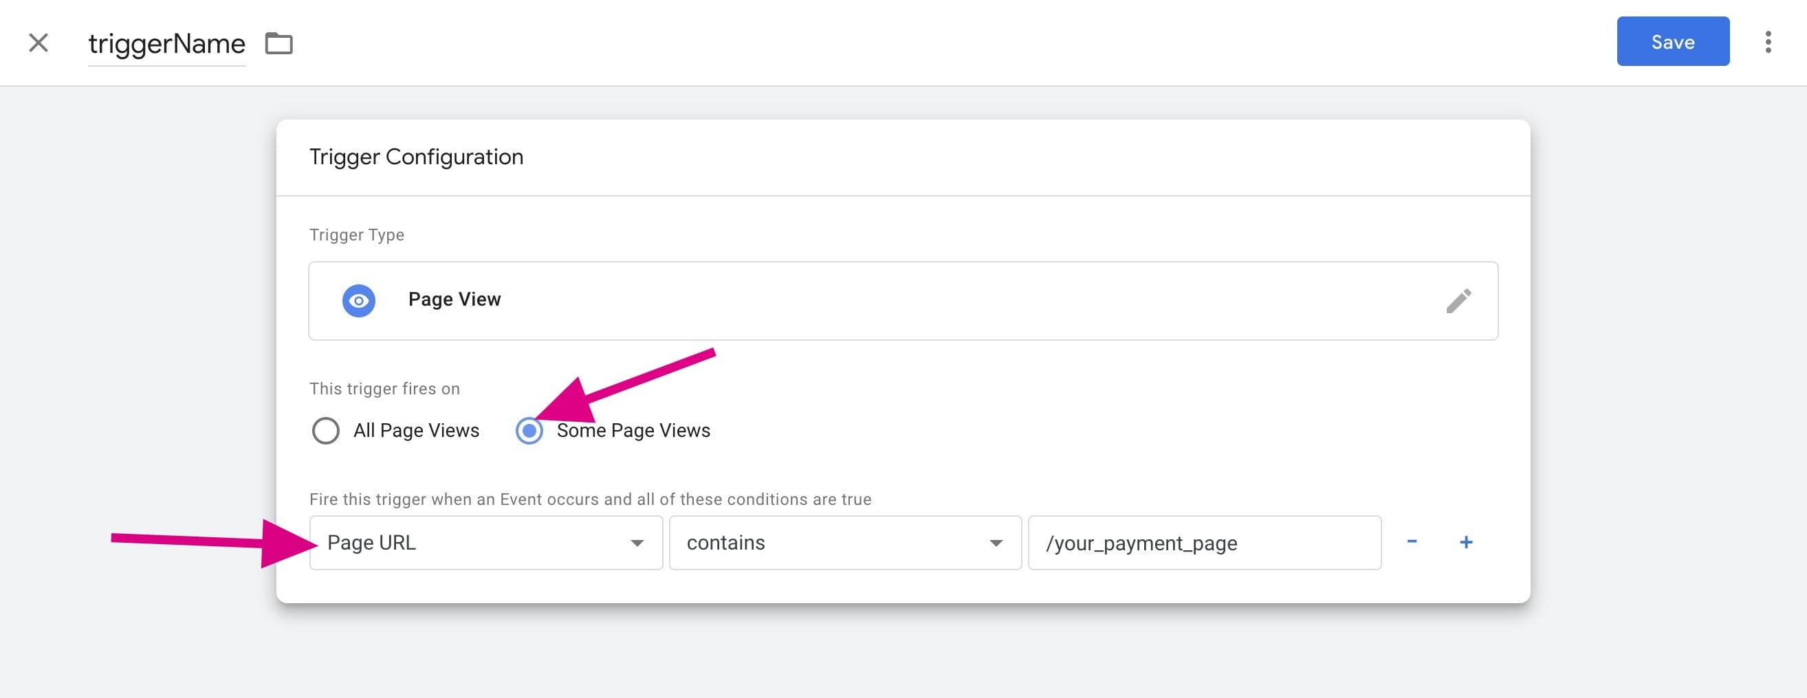Screen dimensions: 1807x698
Task: Add a condition with the plus icon
Action: (1466, 542)
